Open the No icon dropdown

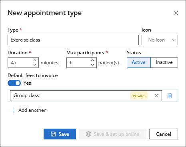click(x=160, y=40)
